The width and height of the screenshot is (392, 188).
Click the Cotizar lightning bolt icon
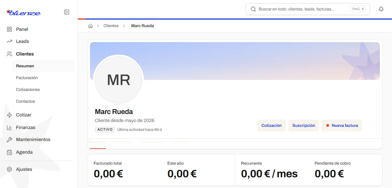point(9,115)
